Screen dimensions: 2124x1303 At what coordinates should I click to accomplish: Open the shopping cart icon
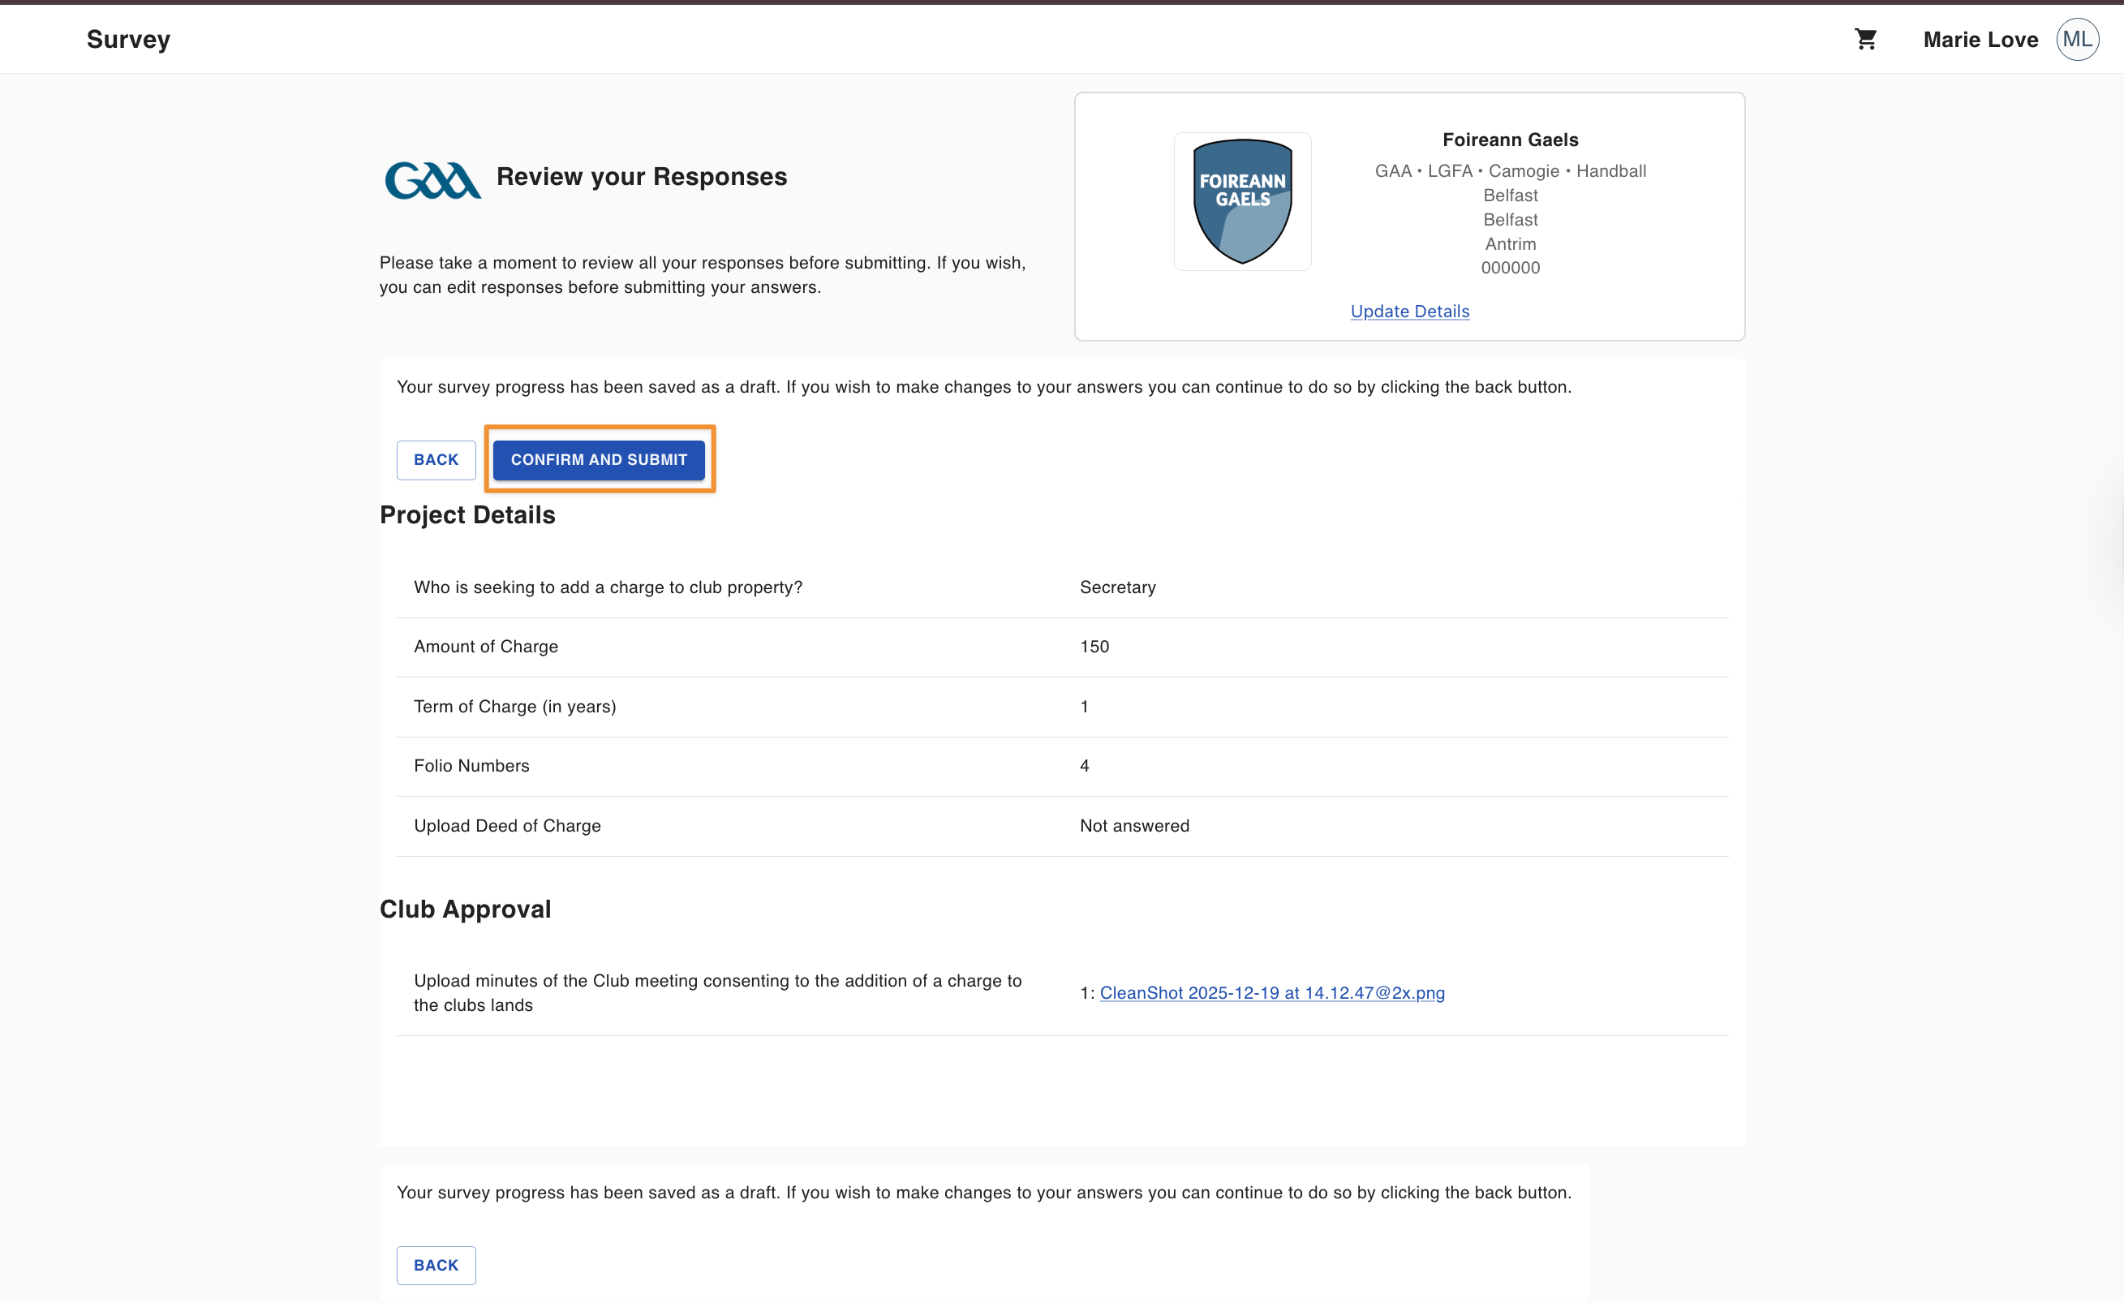[1865, 39]
